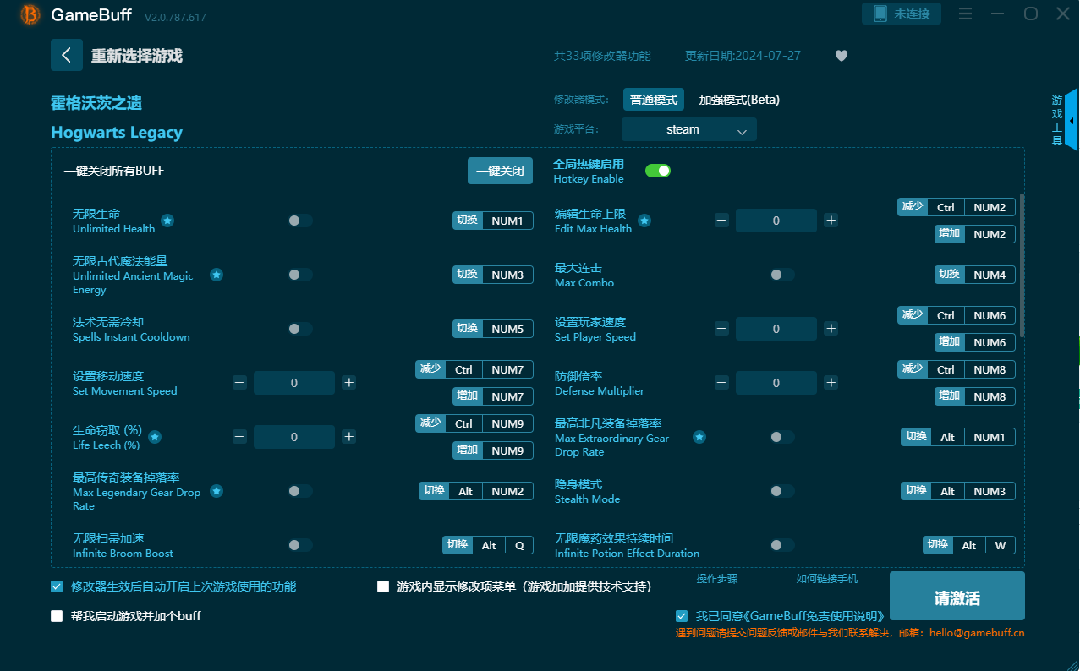
Task: Enable Unlimited Ancient Magic Energy toggle
Action: 300,275
